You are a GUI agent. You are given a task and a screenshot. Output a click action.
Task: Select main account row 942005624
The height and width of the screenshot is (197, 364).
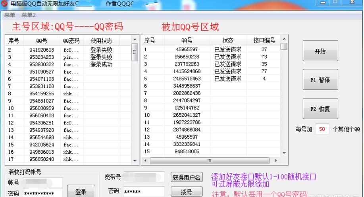pos(69,145)
